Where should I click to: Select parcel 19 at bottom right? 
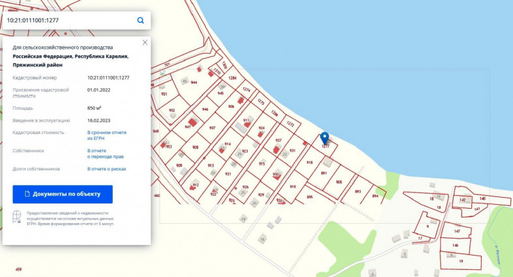pos(461,260)
